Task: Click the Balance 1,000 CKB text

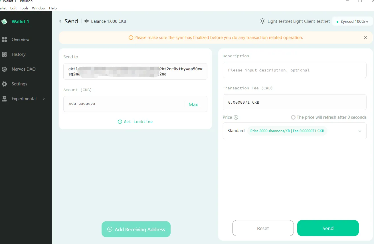Action: coord(108,21)
